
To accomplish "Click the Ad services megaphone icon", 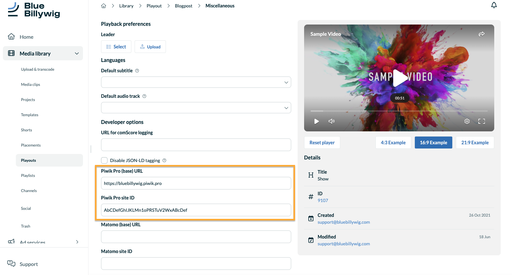I will tap(11, 241).
